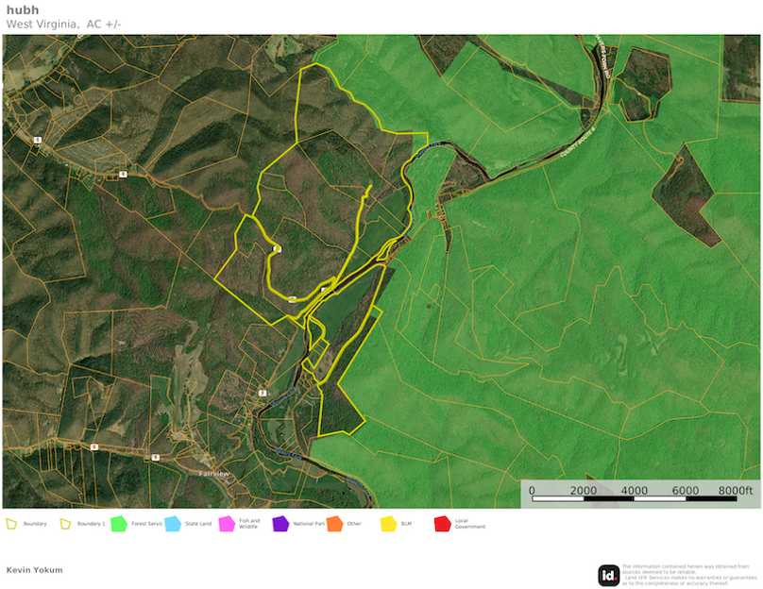Click the 'Fish and Wildlife' legend label
Image resolution: width=763 pixels, height=589 pixels.
click(249, 525)
